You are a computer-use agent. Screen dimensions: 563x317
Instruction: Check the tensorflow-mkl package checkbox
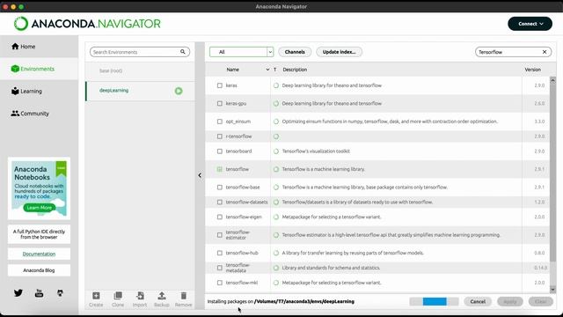(x=219, y=283)
